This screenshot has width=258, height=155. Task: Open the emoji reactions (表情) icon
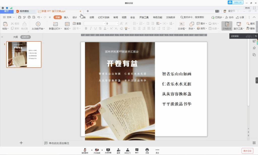[147, 150]
